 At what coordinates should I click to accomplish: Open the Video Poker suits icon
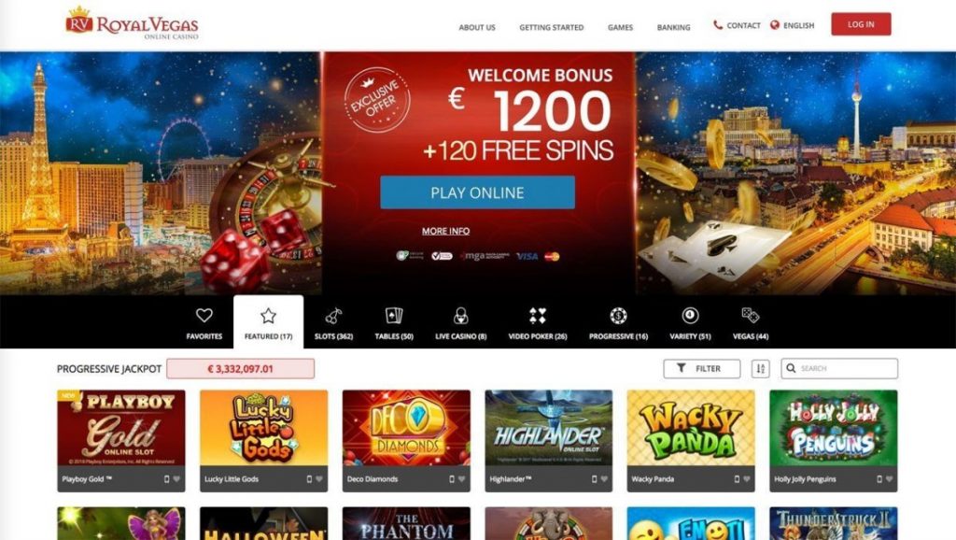pos(538,316)
